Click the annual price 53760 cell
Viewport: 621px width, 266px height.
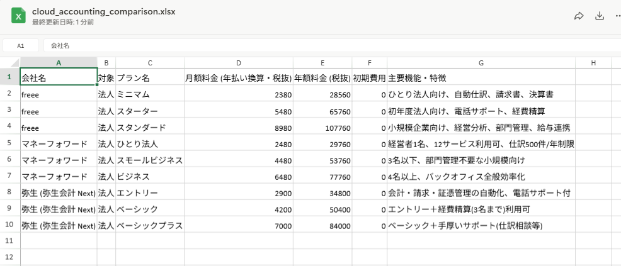point(322,159)
